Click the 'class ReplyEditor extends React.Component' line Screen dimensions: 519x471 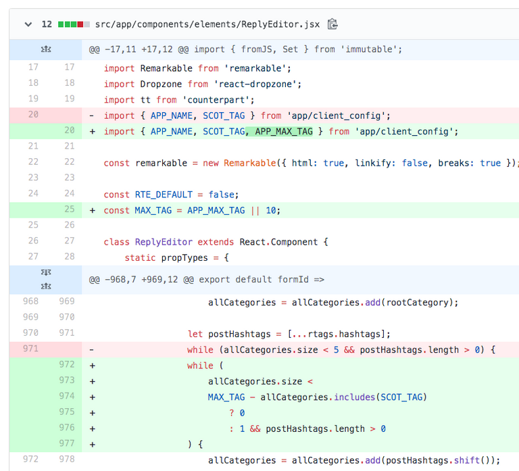pos(216,242)
